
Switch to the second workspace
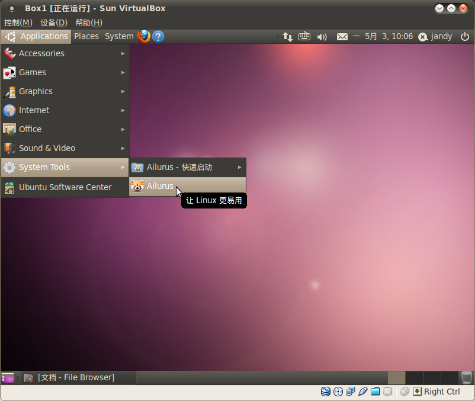(414, 378)
